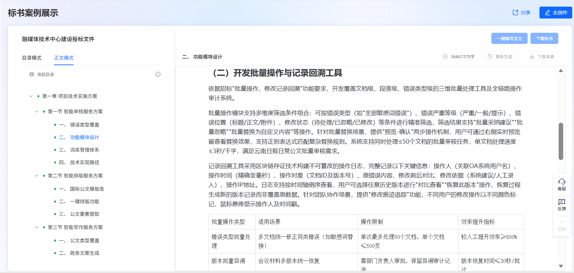Collapse 第二节 智能排版服务方案 chevron
Viewport: 574px width, 273px height.
[x=37, y=176]
